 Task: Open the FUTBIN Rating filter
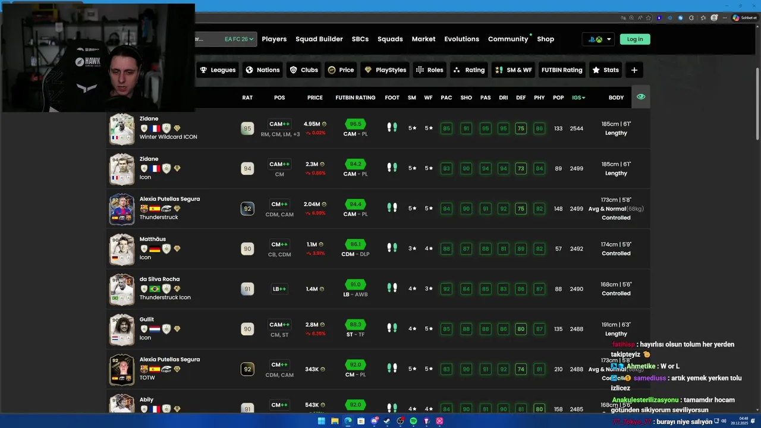[562, 70]
